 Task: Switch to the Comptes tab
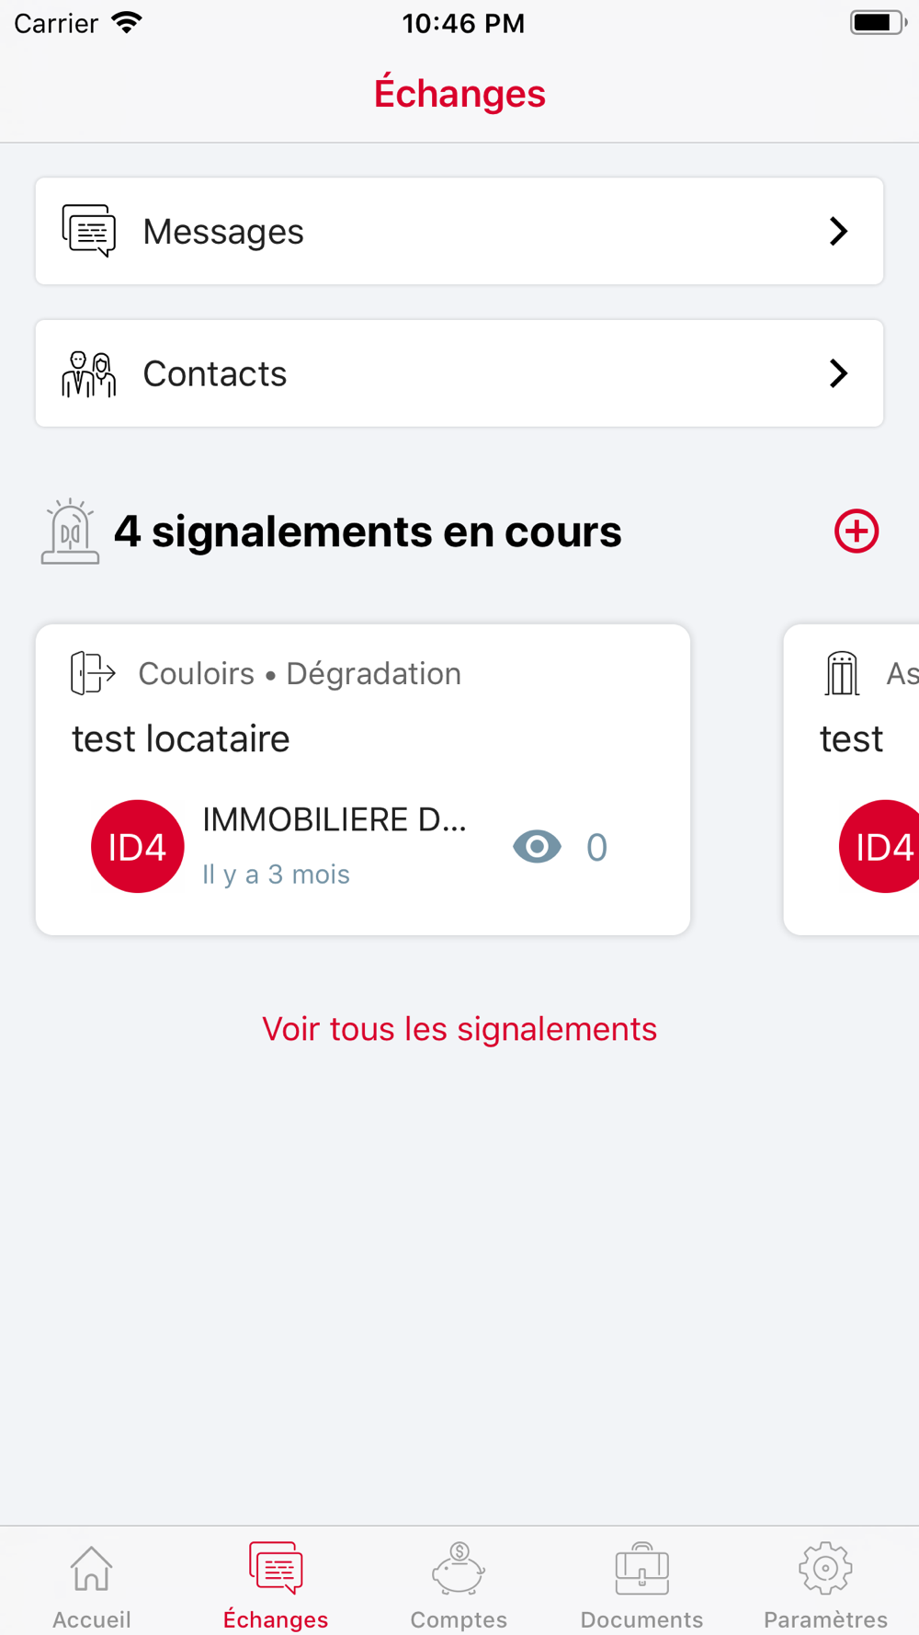pyautogui.click(x=459, y=1584)
